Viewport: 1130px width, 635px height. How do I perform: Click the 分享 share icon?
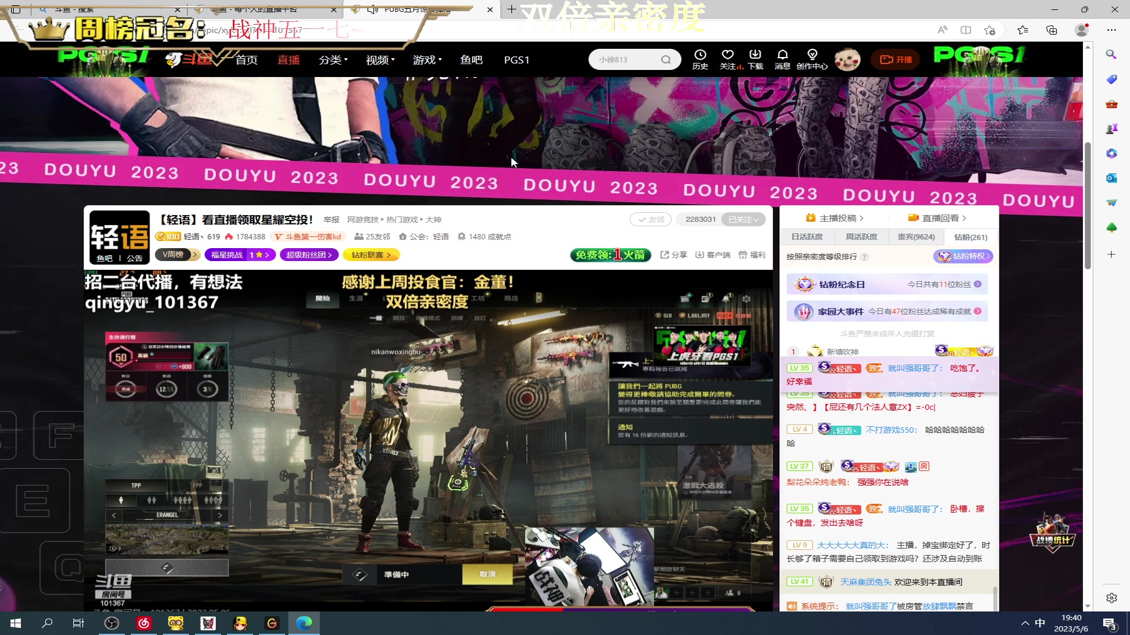tap(674, 255)
